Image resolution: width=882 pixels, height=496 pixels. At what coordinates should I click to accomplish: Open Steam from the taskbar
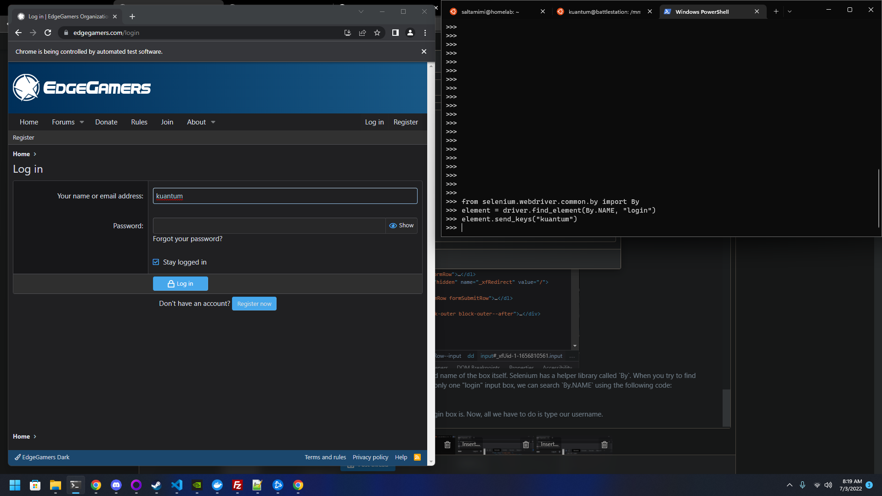click(x=157, y=485)
